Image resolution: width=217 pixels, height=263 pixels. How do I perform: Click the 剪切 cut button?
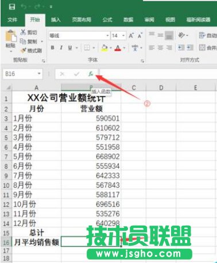tap(29, 32)
